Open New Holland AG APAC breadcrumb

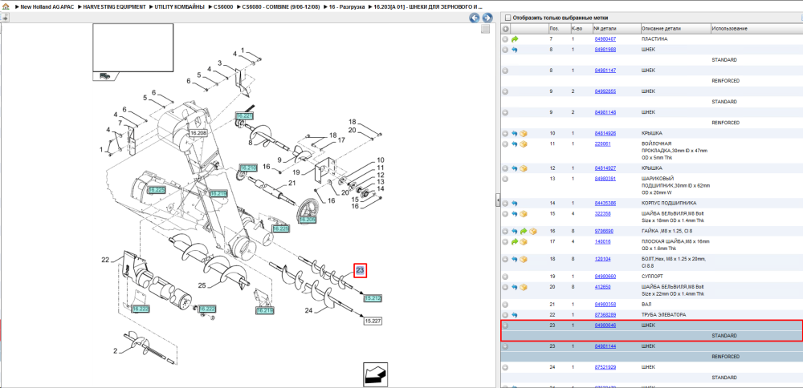pos(47,7)
